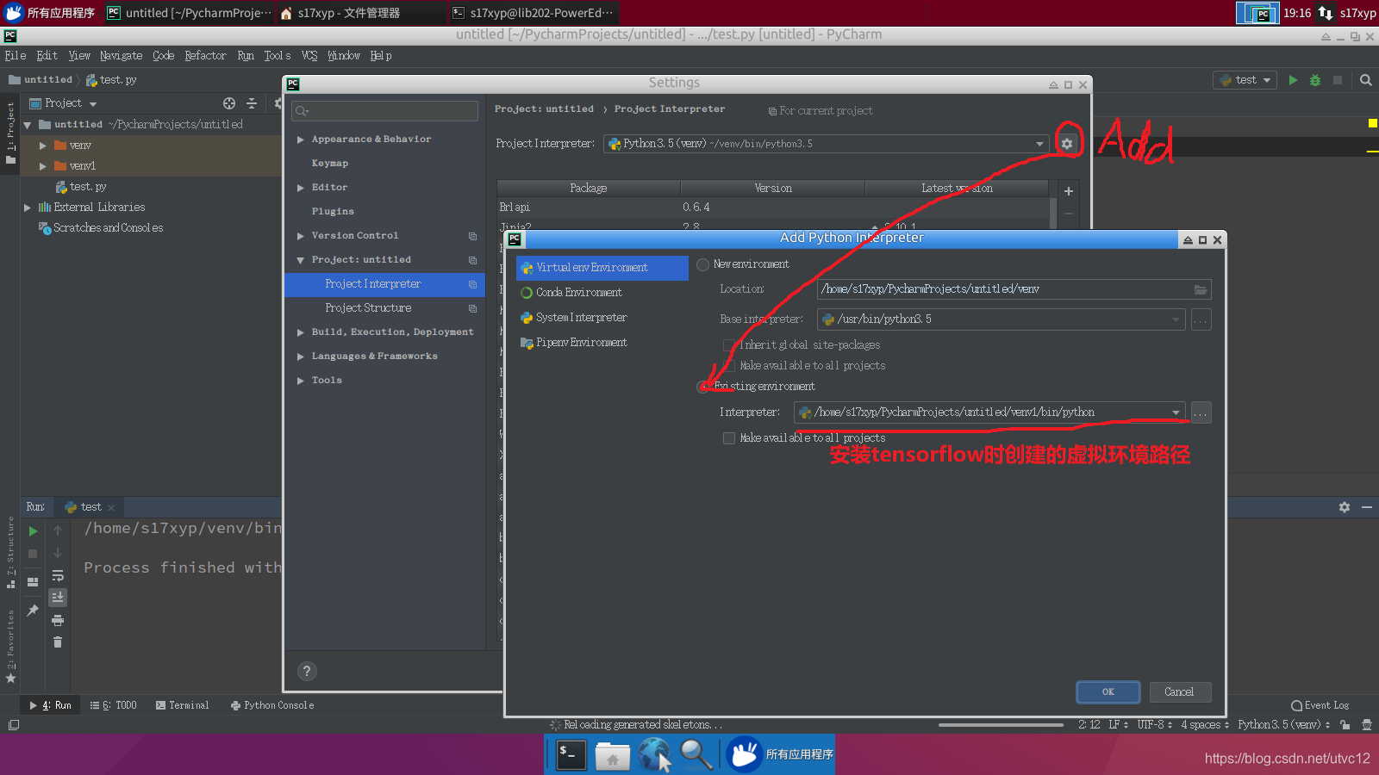This screenshot has width=1379, height=775.
Task: Click the run configuration play button
Action: [x=1293, y=80]
